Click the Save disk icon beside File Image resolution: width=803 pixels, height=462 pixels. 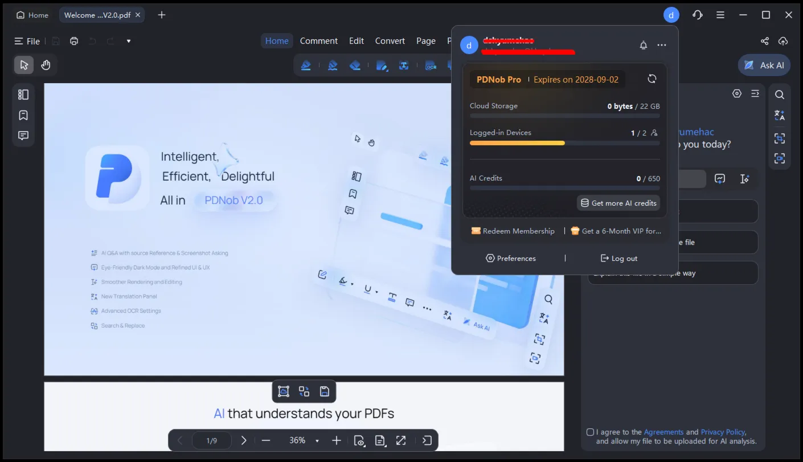coord(56,41)
